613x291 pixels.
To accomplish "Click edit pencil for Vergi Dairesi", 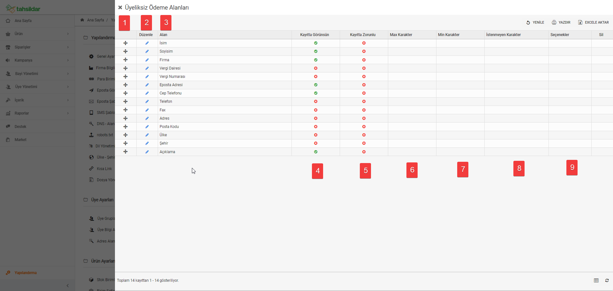I will pos(147,68).
